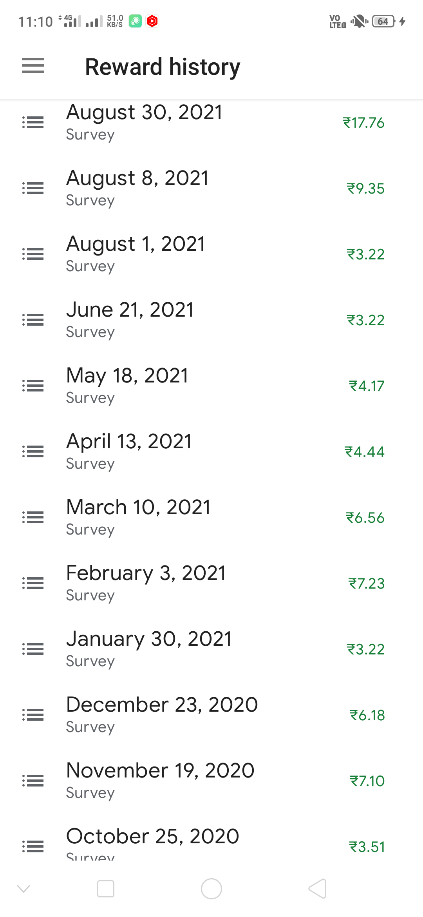Tap list icon beside April 13, 2021
The image size is (423, 917).
(33, 452)
